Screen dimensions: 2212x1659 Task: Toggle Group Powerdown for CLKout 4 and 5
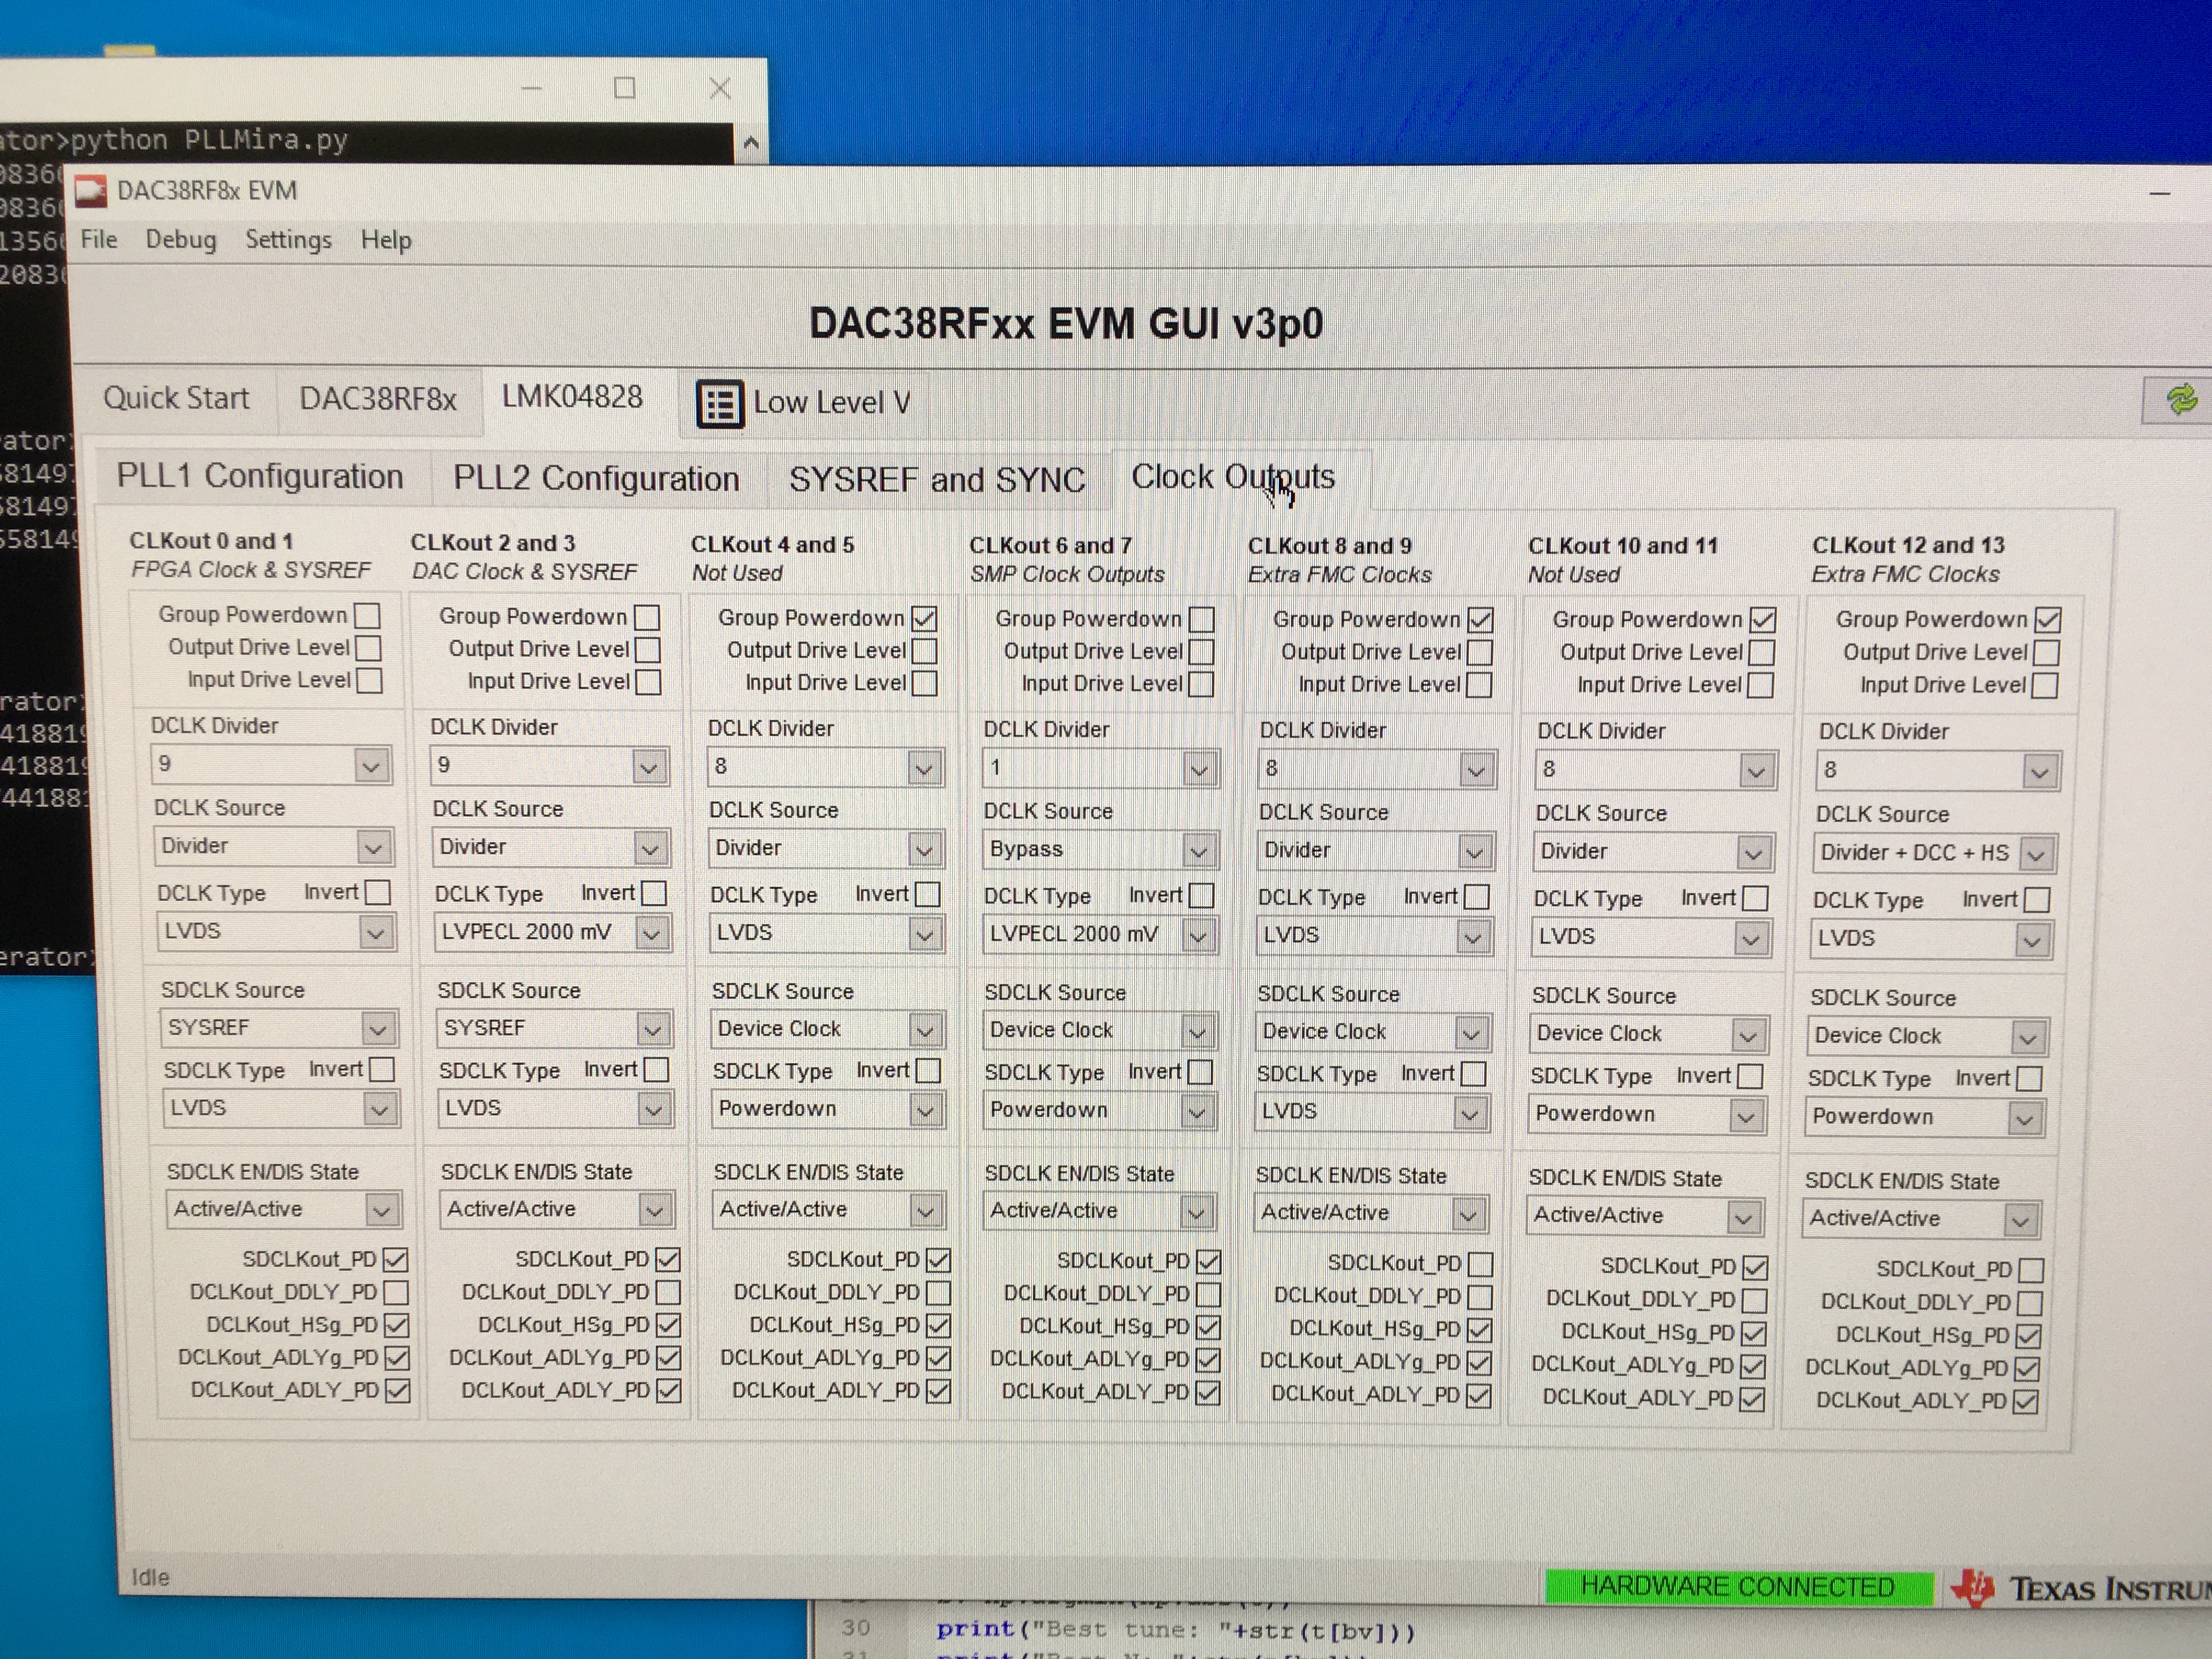click(x=925, y=618)
